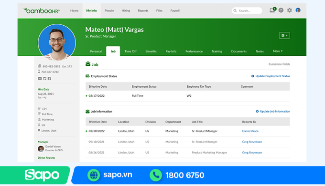Open the help question mark icon

click(x=281, y=10)
